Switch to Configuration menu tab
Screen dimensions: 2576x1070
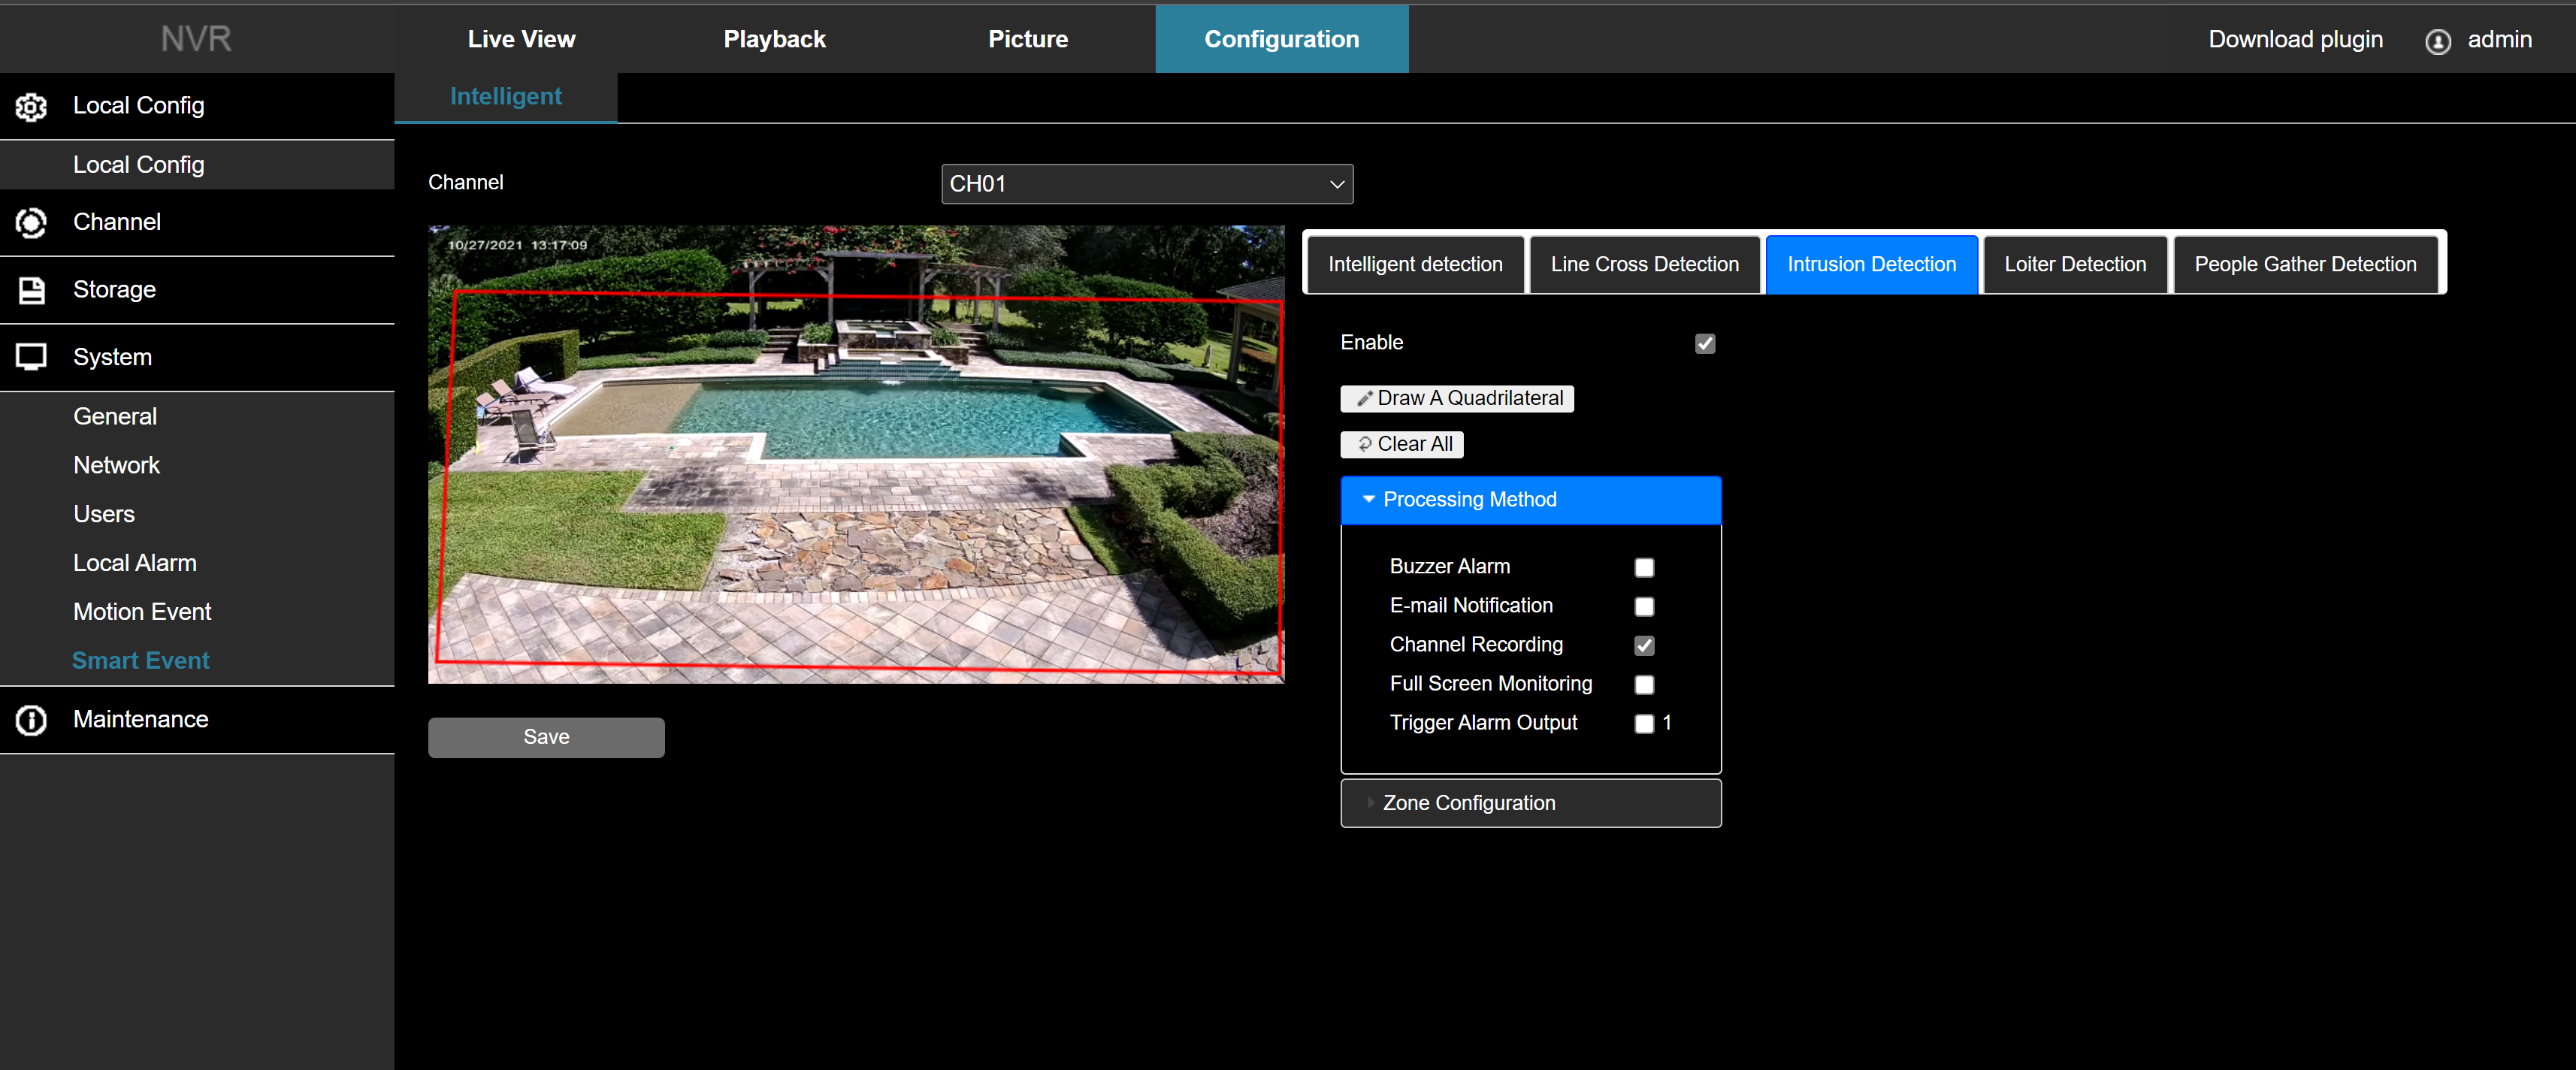[1281, 39]
